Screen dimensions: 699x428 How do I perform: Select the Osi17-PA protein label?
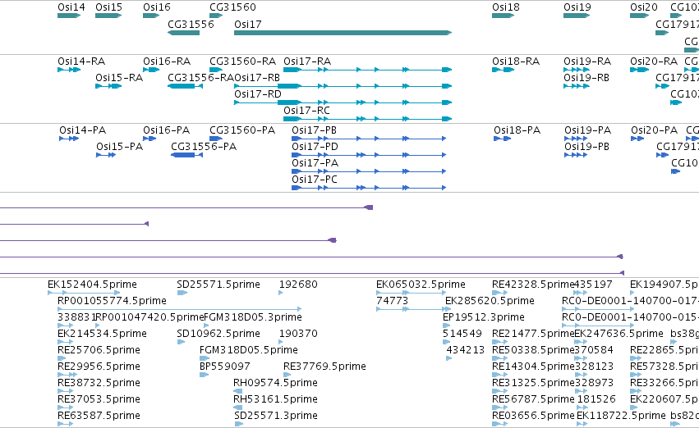pyautogui.click(x=315, y=163)
